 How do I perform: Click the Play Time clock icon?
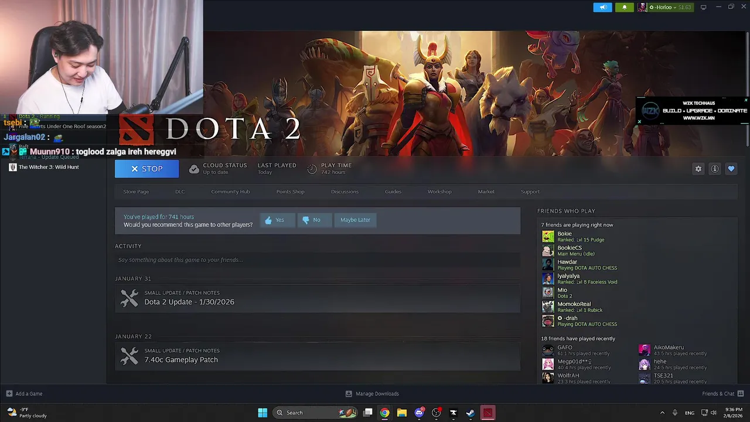click(x=312, y=169)
